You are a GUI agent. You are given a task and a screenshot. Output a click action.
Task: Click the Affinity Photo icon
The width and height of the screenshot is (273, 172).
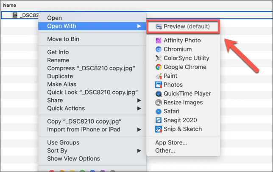pos(159,41)
